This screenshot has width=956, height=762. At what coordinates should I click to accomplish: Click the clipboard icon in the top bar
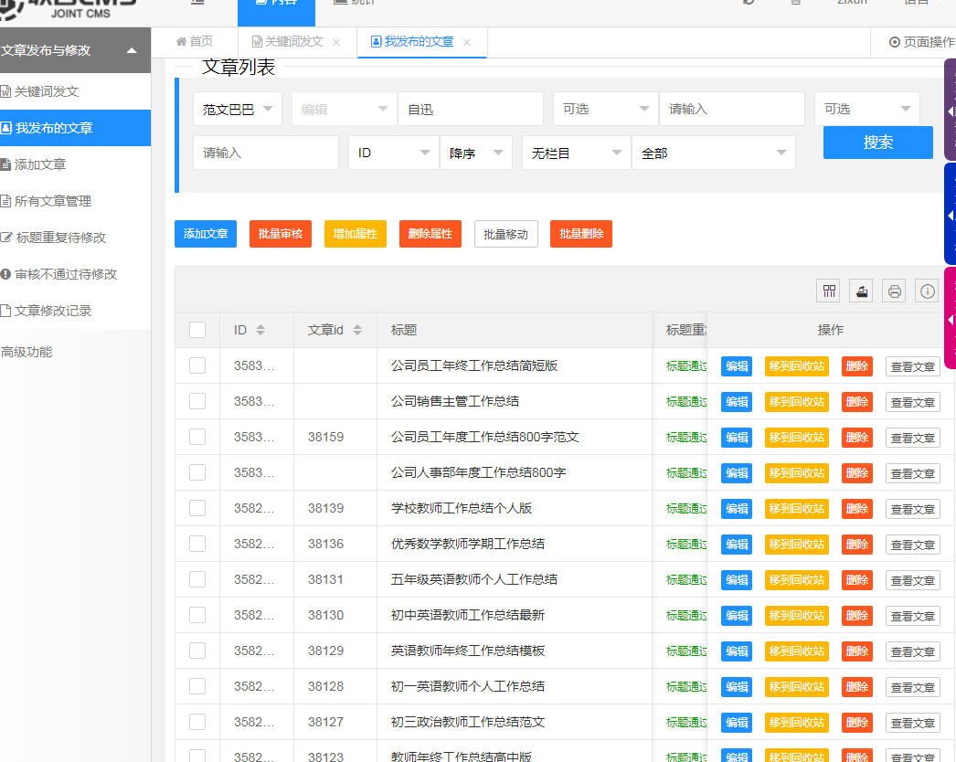click(x=793, y=5)
